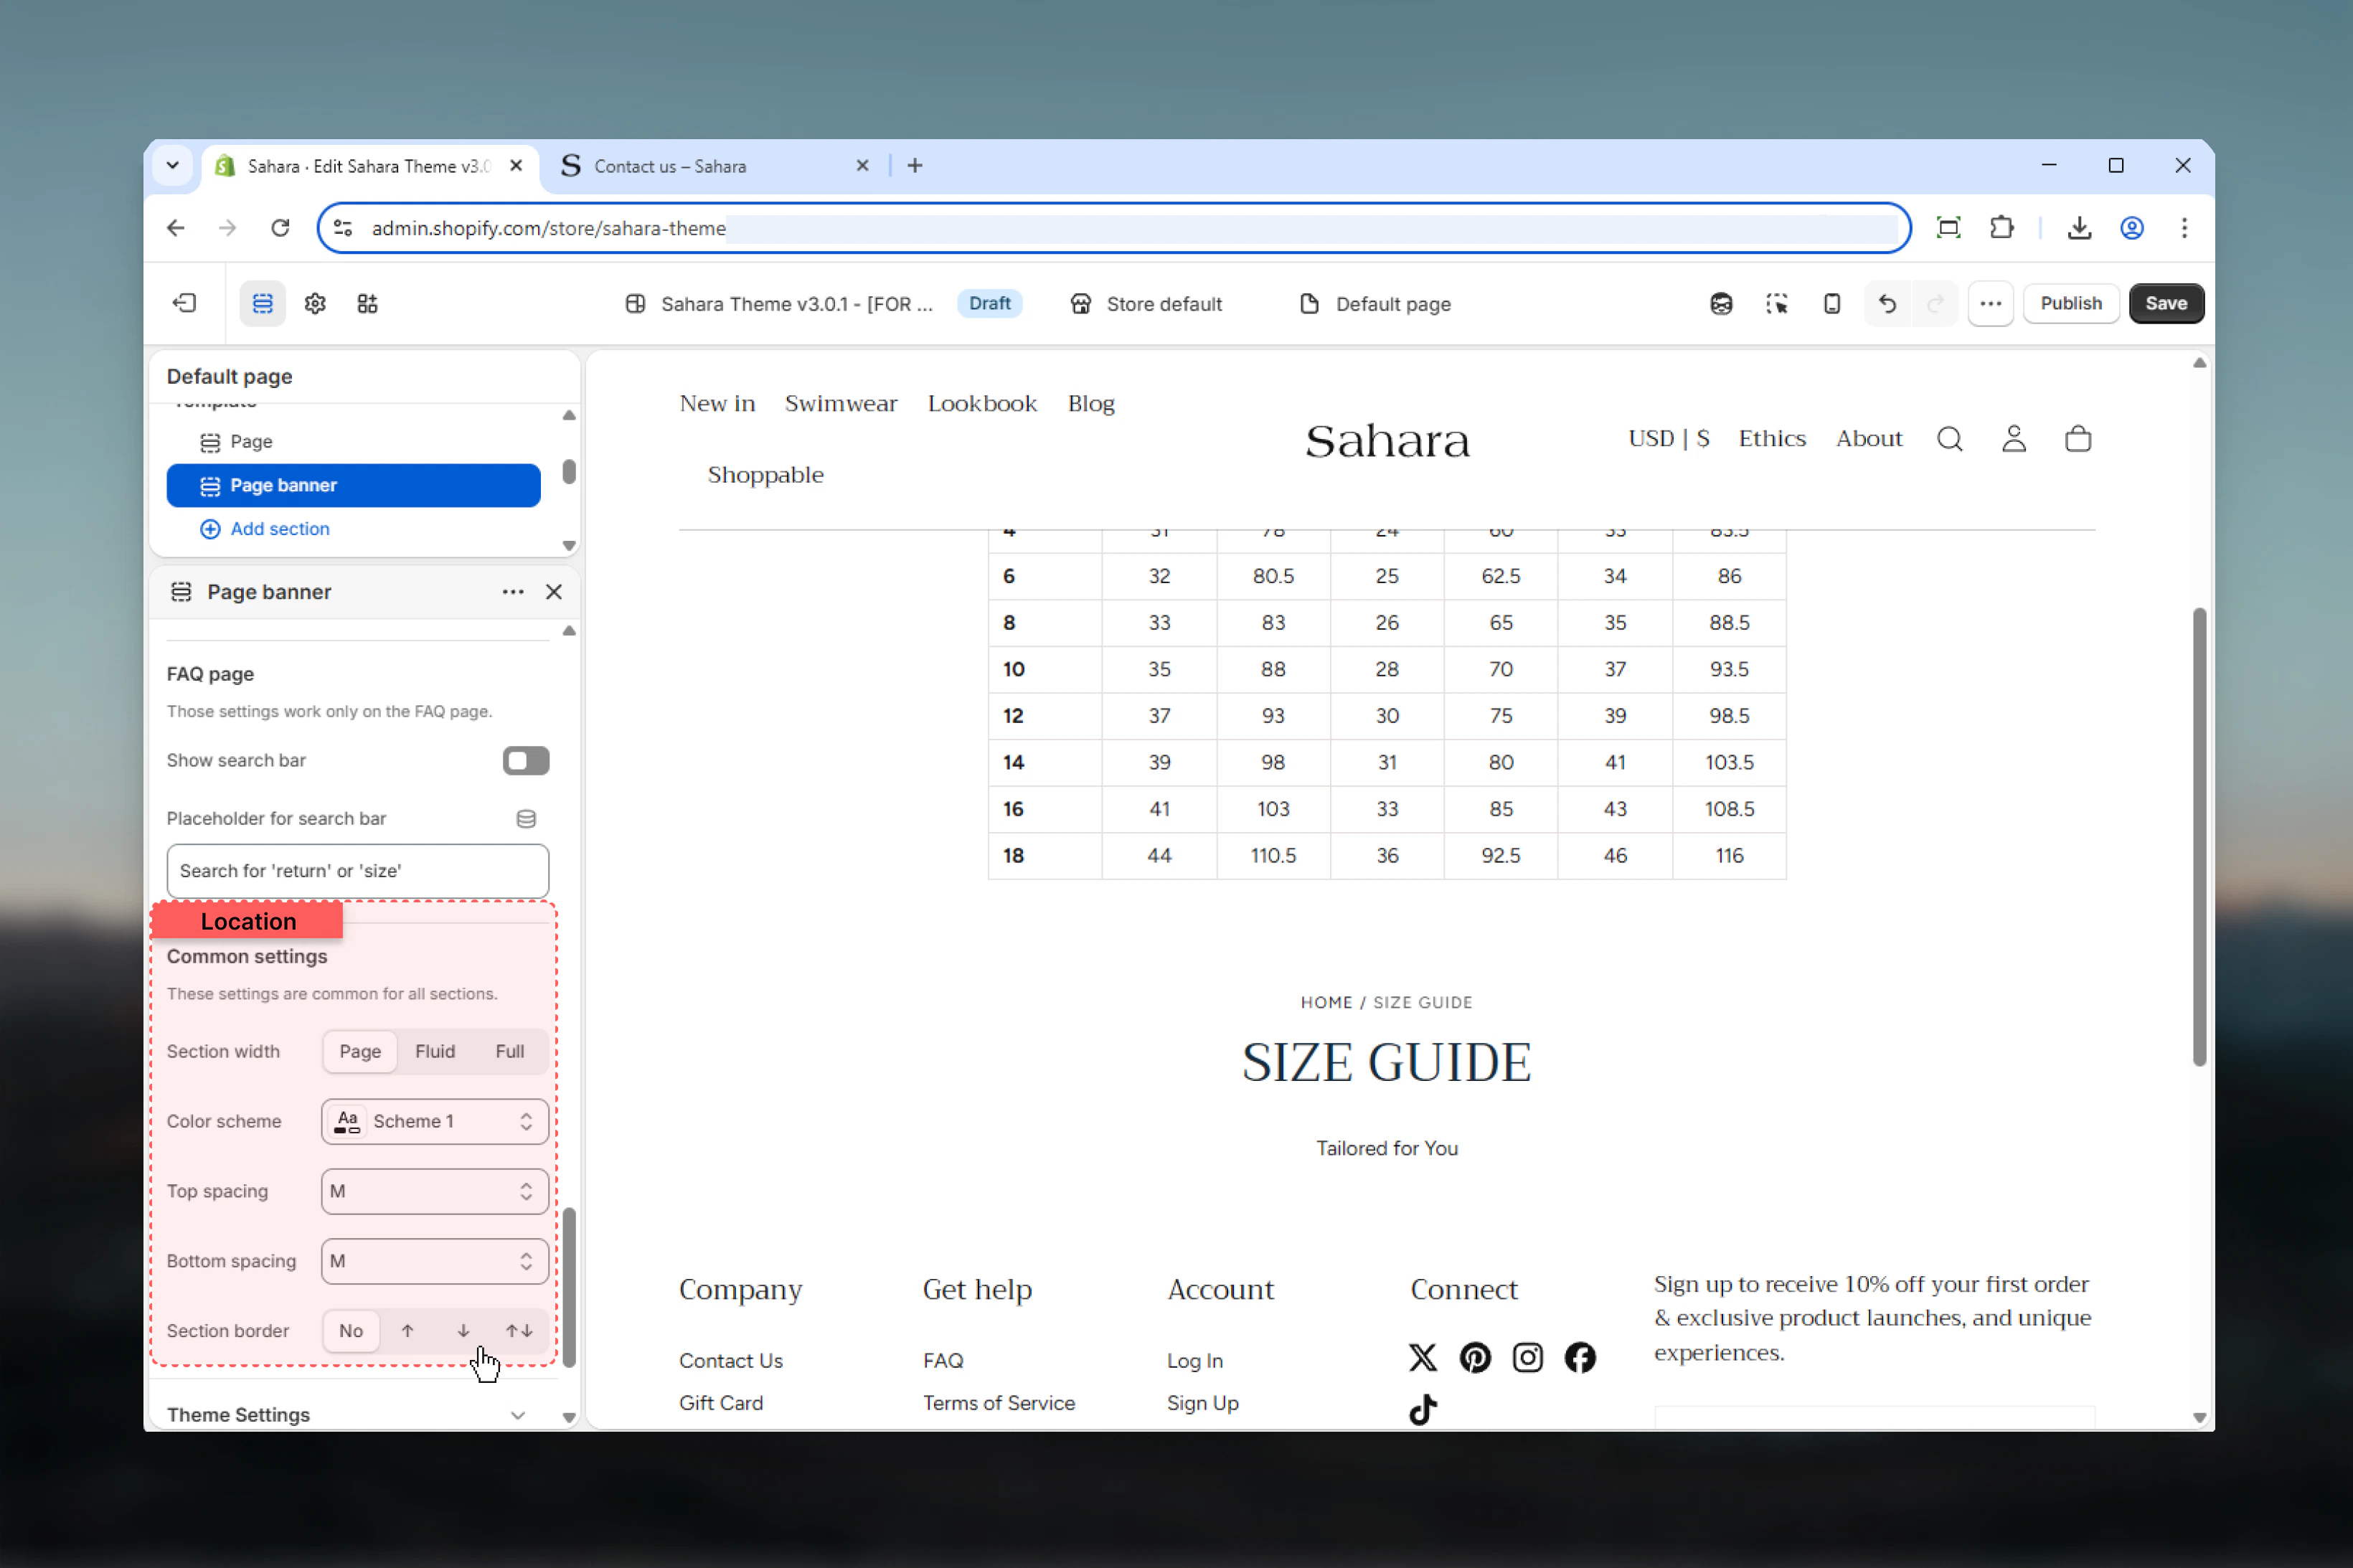Open the Default page template selector

pos(1375,304)
